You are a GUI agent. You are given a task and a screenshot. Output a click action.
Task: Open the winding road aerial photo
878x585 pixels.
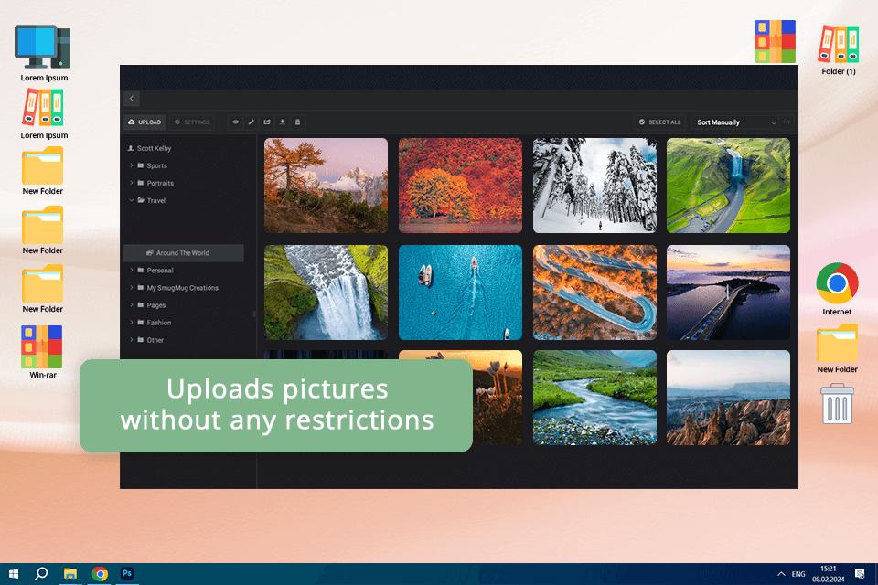[x=594, y=292]
